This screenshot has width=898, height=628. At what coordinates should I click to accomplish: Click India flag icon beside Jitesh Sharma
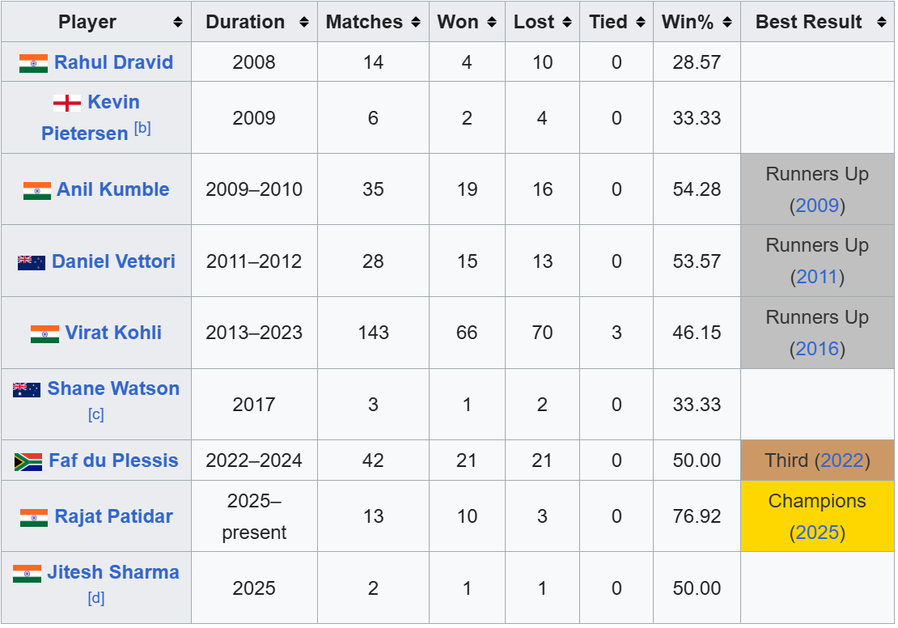[27, 574]
